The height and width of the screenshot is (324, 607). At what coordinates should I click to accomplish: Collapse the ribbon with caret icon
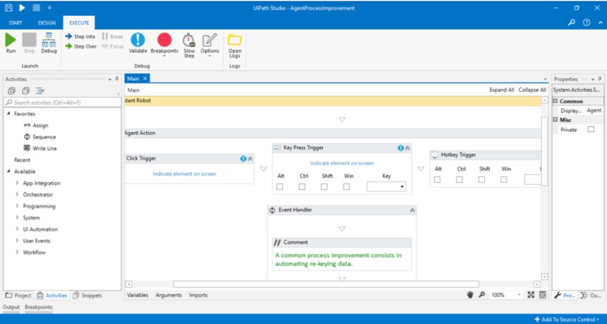tap(600, 22)
